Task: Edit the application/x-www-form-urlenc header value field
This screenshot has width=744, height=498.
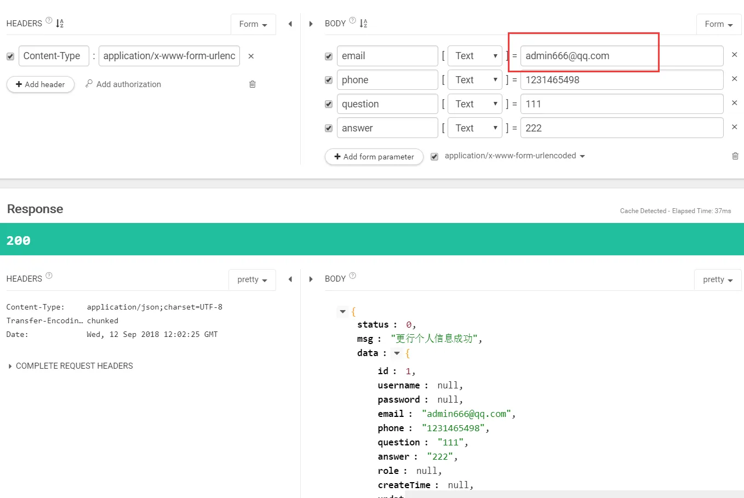Action: pyautogui.click(x=169, y=56)
